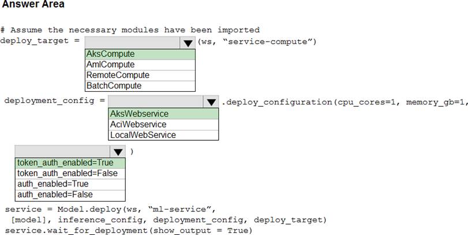The width and height of the screenshot is (468, 235).
Task: Click the service.wait_for_deployment code line
Action: (x=128, y=230)
